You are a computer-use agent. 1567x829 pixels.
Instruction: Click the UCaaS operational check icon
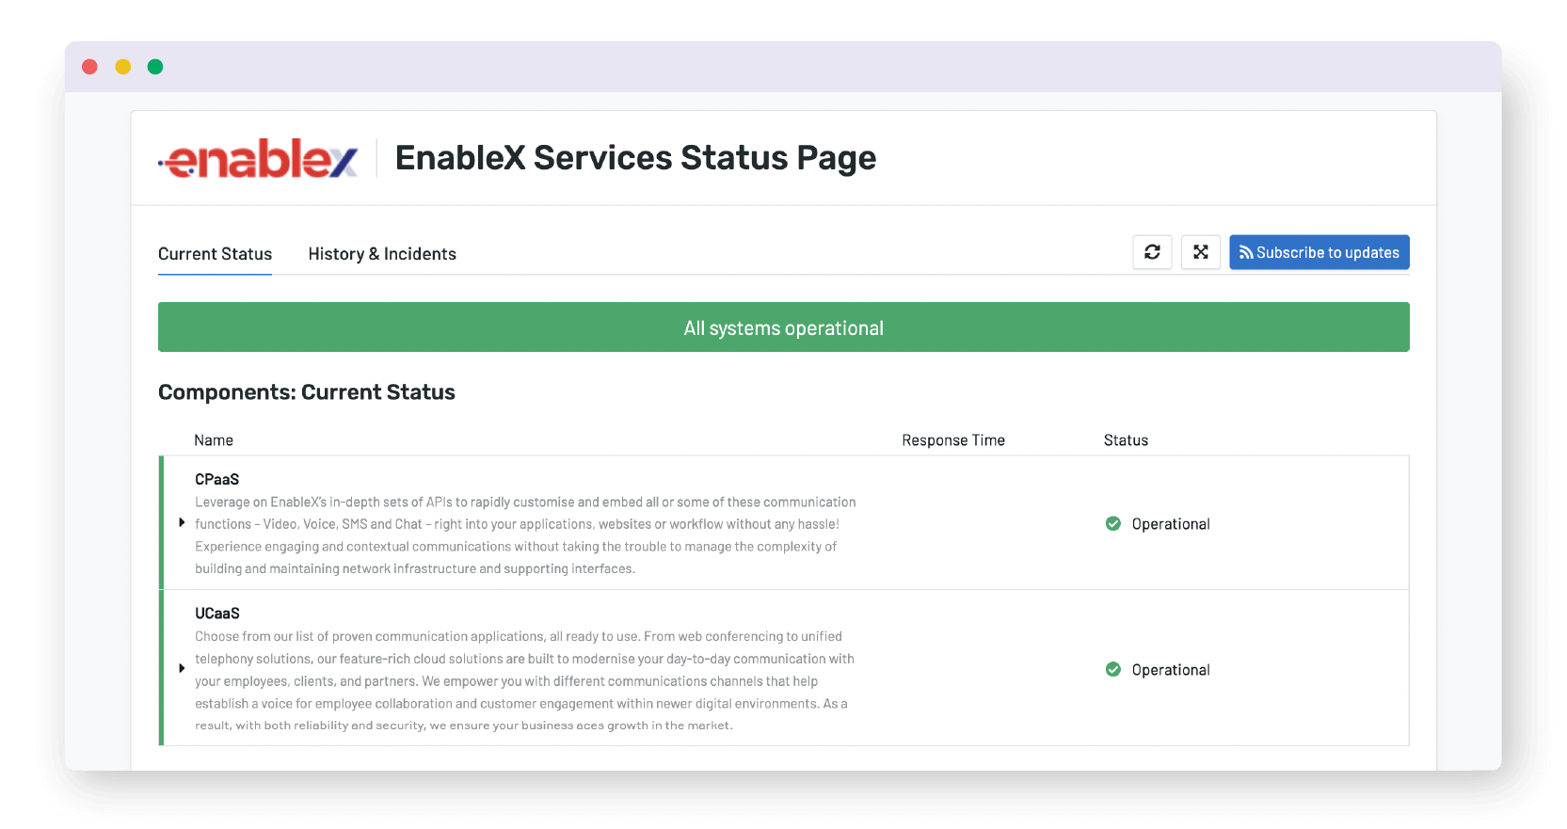coord(1113,669)
